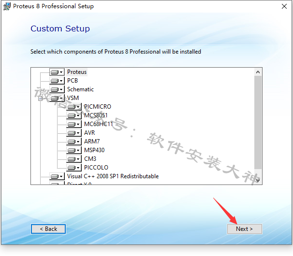293x256 pixels.
Task: Click the component list scroll down arrow
Action: point(258,180)
